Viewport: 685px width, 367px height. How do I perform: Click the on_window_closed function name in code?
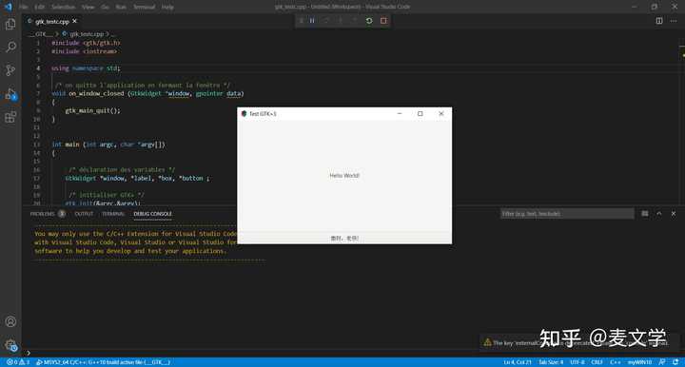coord(96,93)
